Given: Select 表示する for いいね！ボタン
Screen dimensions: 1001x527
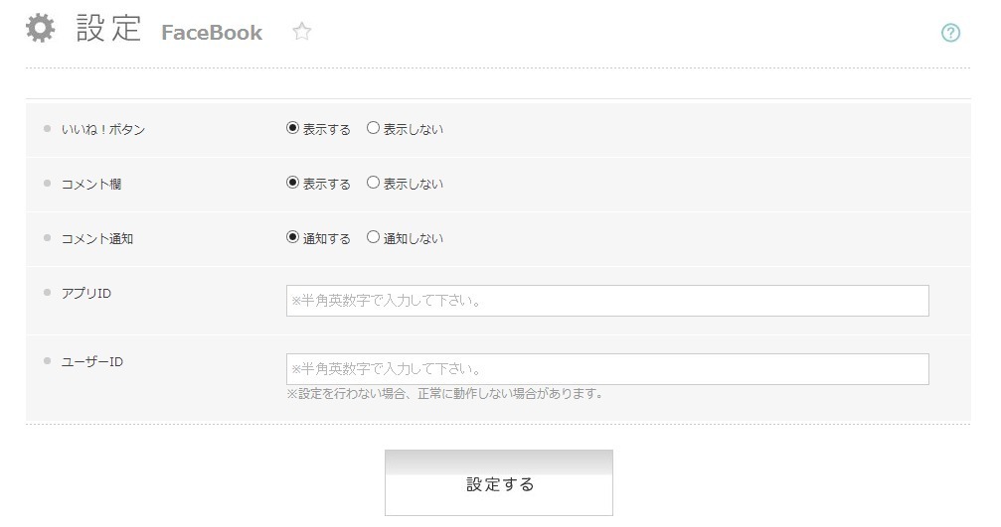Looking at the screenshot, I should (292, 128).
